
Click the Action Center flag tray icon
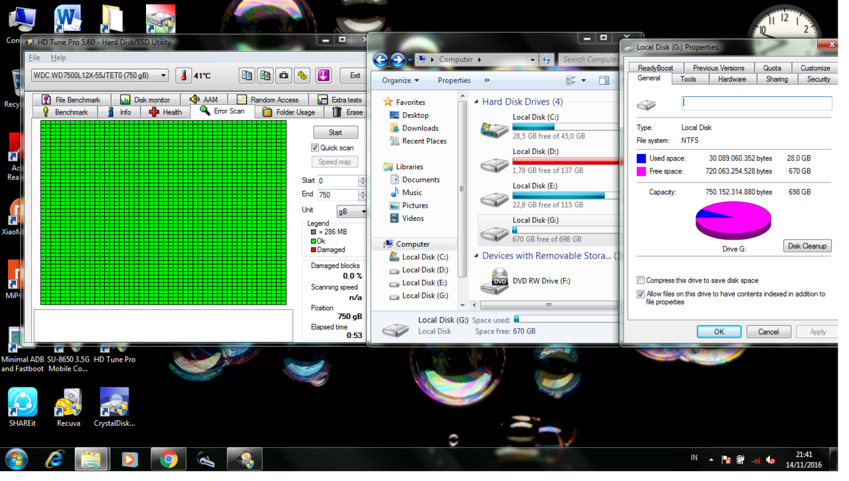726,460
